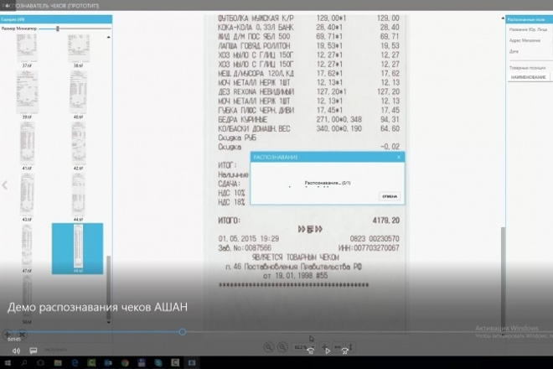Click the Галерея panel header
The width and height of the screenshot is (553, 369).
coord(56,19)
